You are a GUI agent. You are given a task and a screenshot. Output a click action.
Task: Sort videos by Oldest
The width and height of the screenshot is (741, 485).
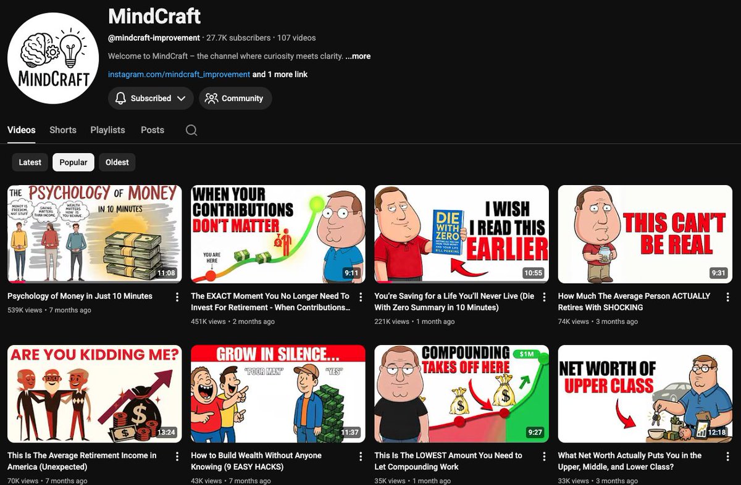click(x=117, y=162)
